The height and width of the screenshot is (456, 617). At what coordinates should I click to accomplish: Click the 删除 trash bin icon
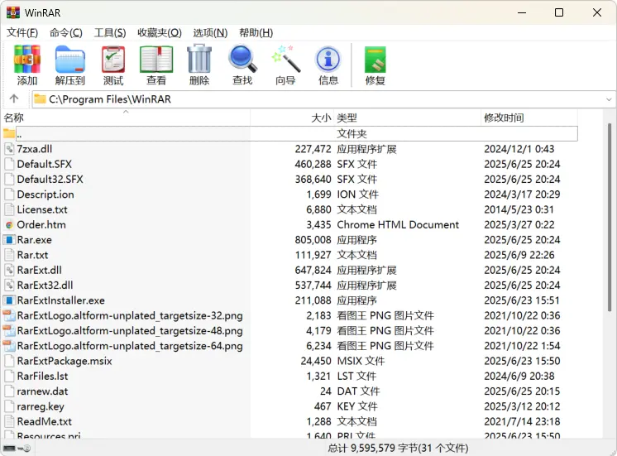click(199, 59)
